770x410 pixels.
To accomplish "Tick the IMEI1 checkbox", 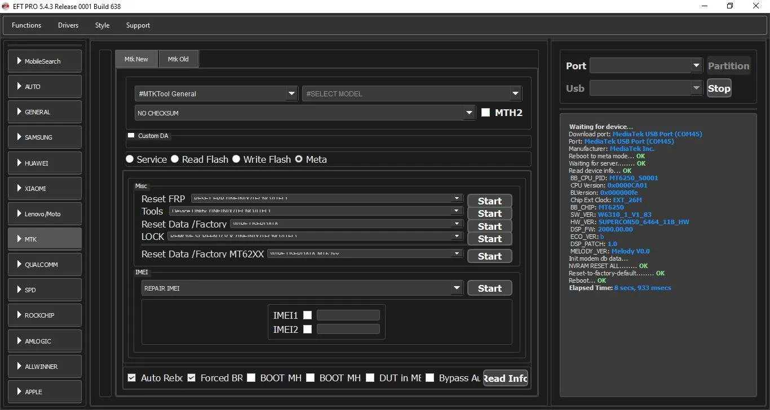I will coord(307,315).
